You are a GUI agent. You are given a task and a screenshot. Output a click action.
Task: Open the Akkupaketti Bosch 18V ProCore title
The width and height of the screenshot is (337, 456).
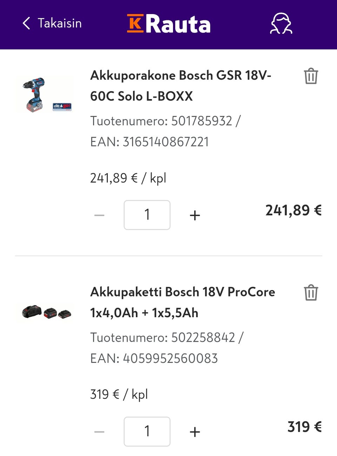(182, 302)
